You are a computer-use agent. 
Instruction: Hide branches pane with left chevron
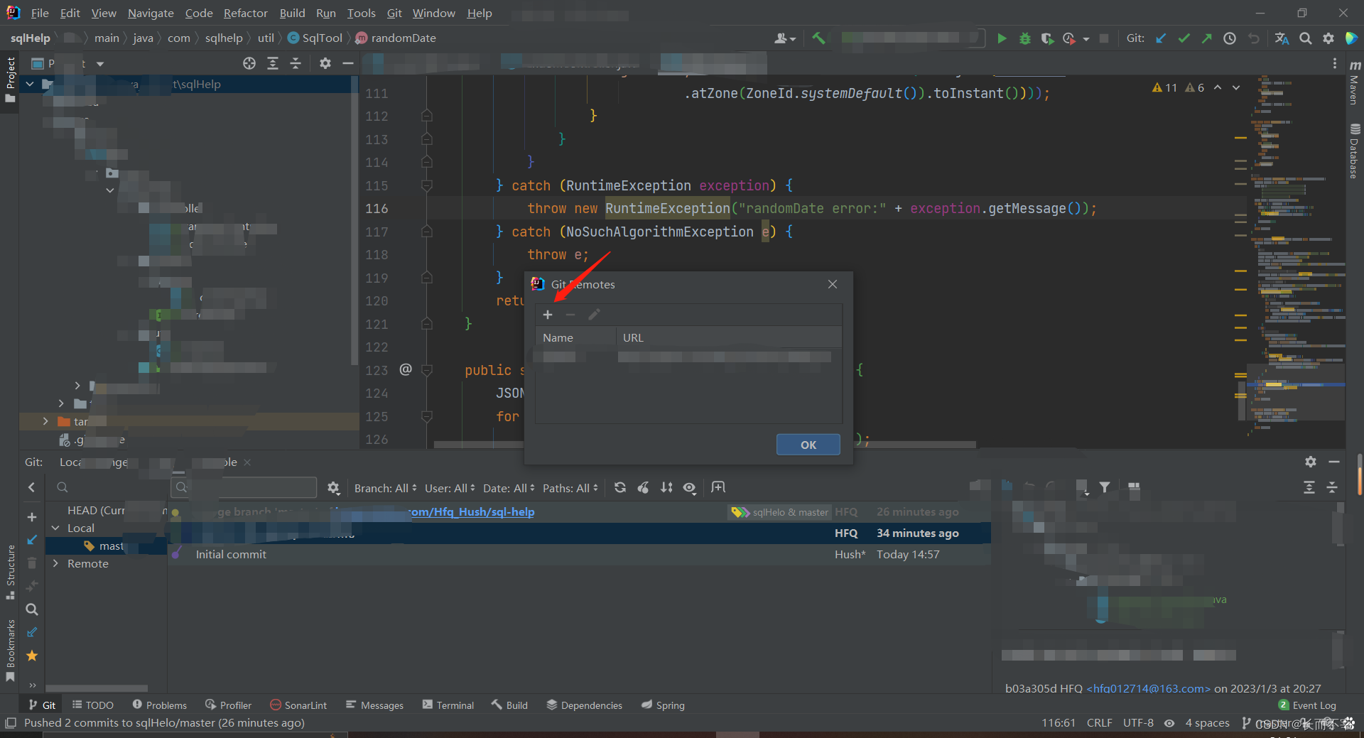click(31, 487)
